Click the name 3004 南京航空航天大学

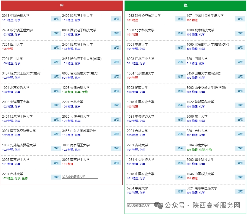click(19, 131)
